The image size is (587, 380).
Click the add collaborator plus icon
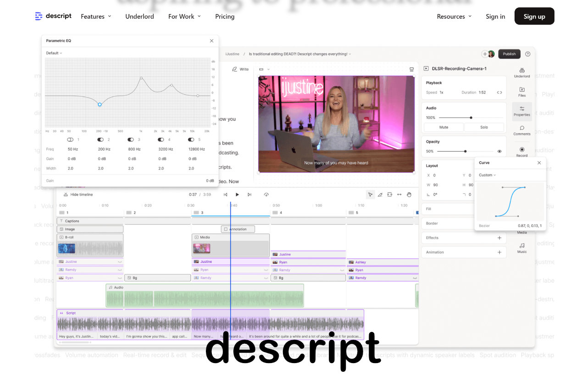[x=485, y=54]
